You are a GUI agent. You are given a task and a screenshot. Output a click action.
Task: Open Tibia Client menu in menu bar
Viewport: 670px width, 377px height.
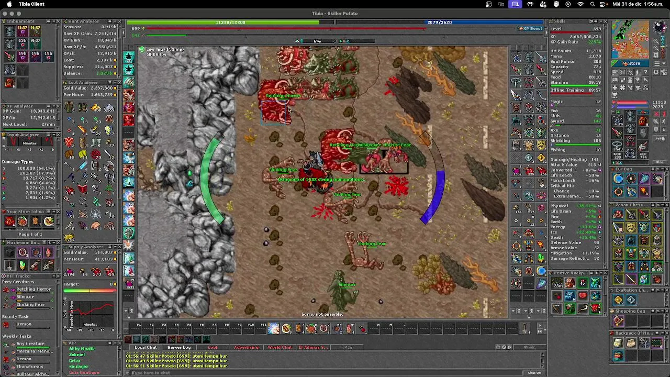pos(31,4)
